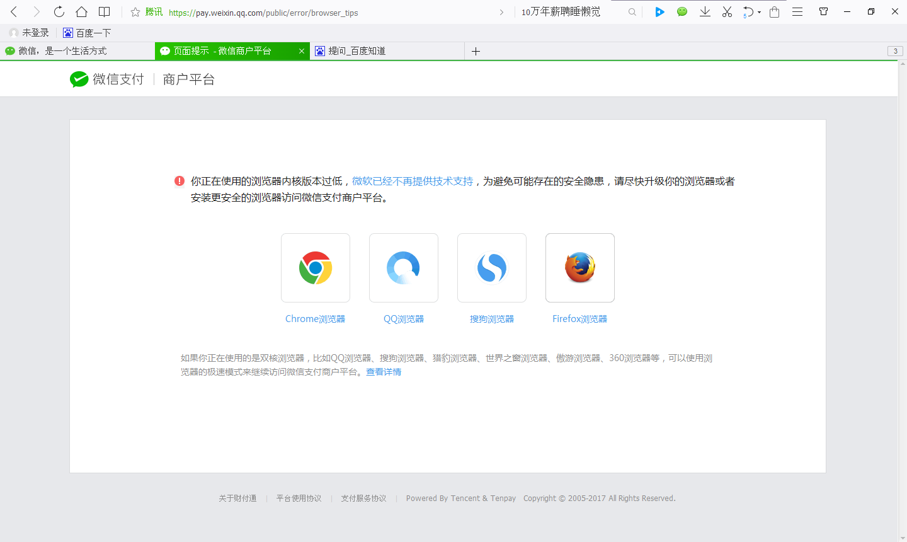Click the green 腾讯 site identity label
Image resolution: width=907 pixels, height=542 pixels.
pos(154,12)
